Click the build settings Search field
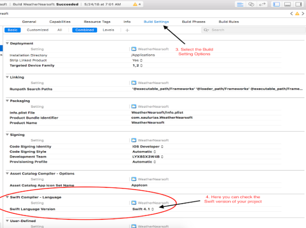 pyautogui.click(x=253, y=30)
